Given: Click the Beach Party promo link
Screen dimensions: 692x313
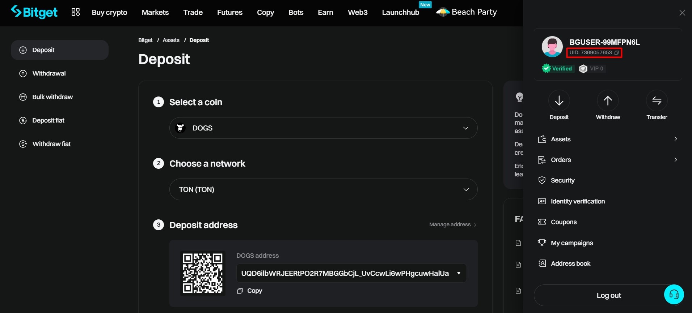Looking at the screenshot, I should coord(467,12).
